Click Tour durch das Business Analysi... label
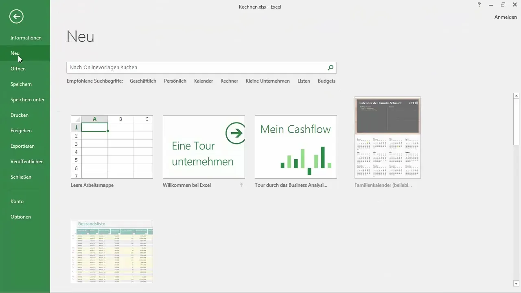 pyautogui.click(x=291, y=185)
